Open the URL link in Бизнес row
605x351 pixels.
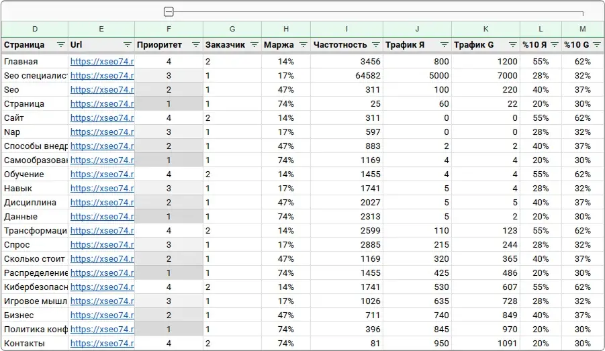pos(102,315)
